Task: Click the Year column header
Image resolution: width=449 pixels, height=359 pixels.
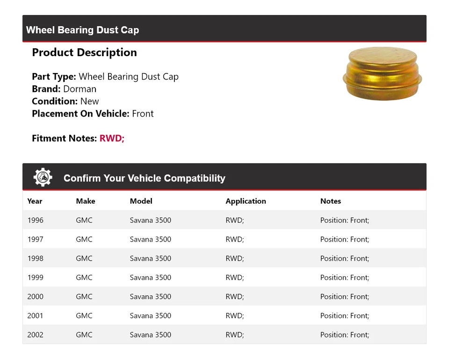Action: pyautogui.click(x=35, y=201)
